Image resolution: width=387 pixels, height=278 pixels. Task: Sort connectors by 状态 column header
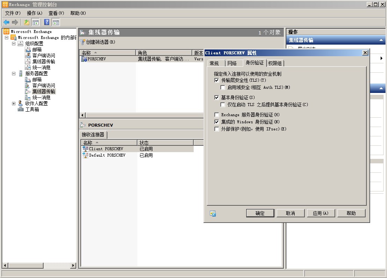(166, 143)
